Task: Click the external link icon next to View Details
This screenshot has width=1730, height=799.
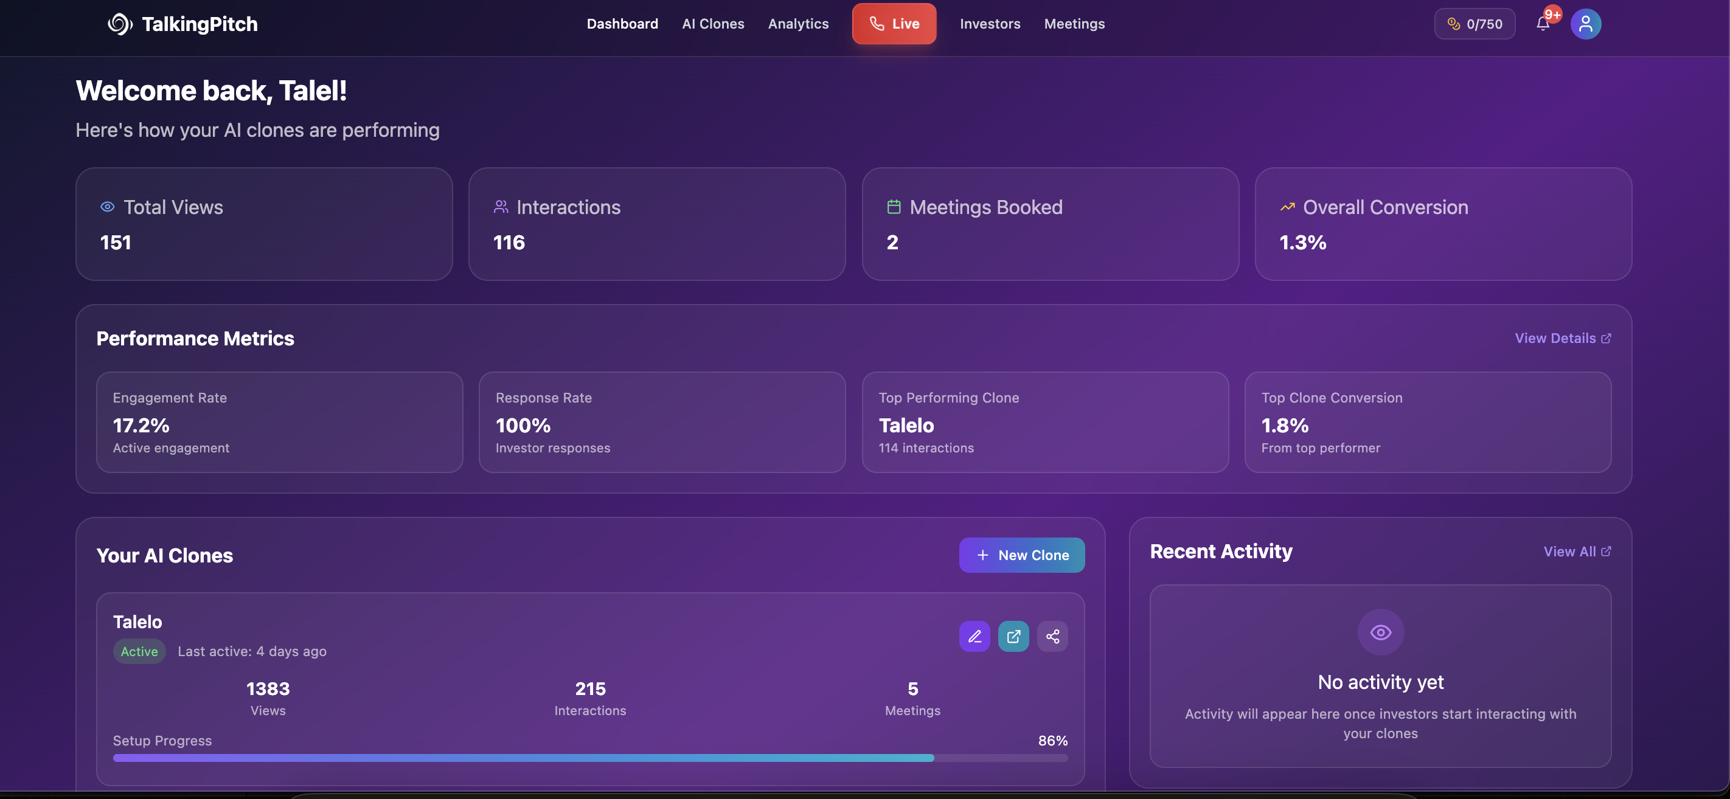Action: pyautogui.click(x=1607, y=339)
